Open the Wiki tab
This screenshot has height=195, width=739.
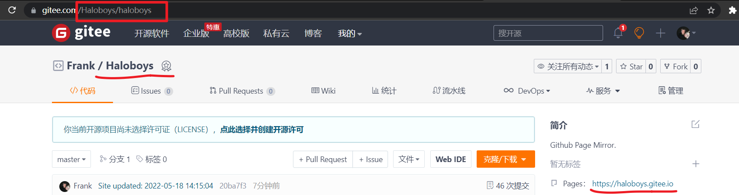point(323,91)
